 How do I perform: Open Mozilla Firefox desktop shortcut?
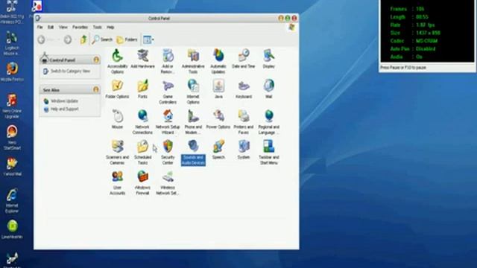click(x=12, y=72)
